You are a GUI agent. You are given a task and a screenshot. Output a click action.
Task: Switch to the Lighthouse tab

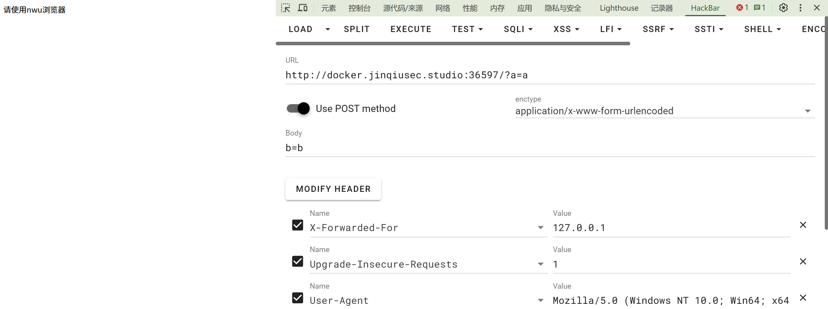click(619, 8)
